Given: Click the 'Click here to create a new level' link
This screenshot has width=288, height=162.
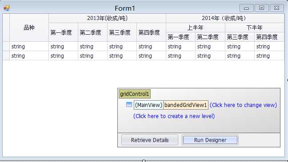Looking at the screenshot, I should [x=174, y=116].
